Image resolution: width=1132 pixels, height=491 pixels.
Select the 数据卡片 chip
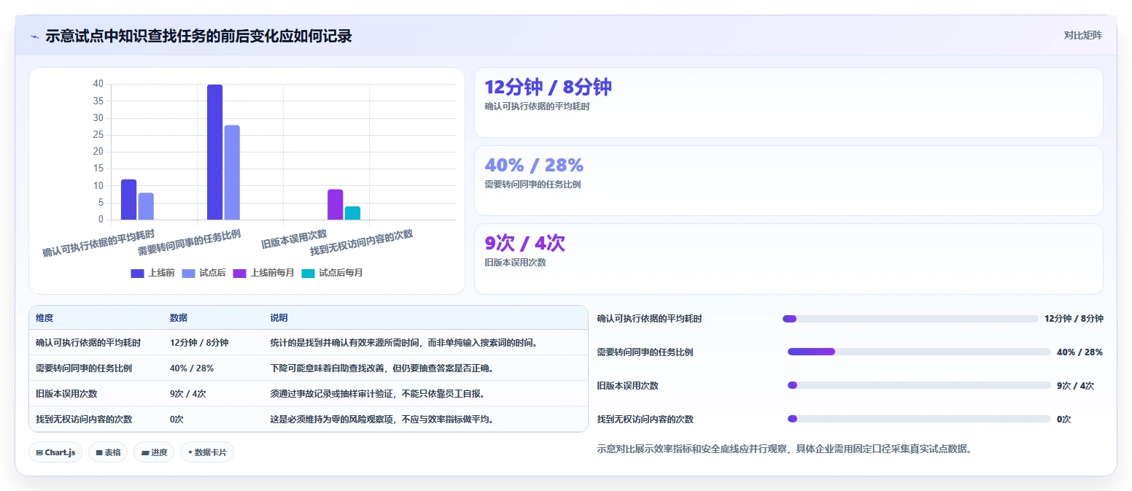(x=207, y=452)
